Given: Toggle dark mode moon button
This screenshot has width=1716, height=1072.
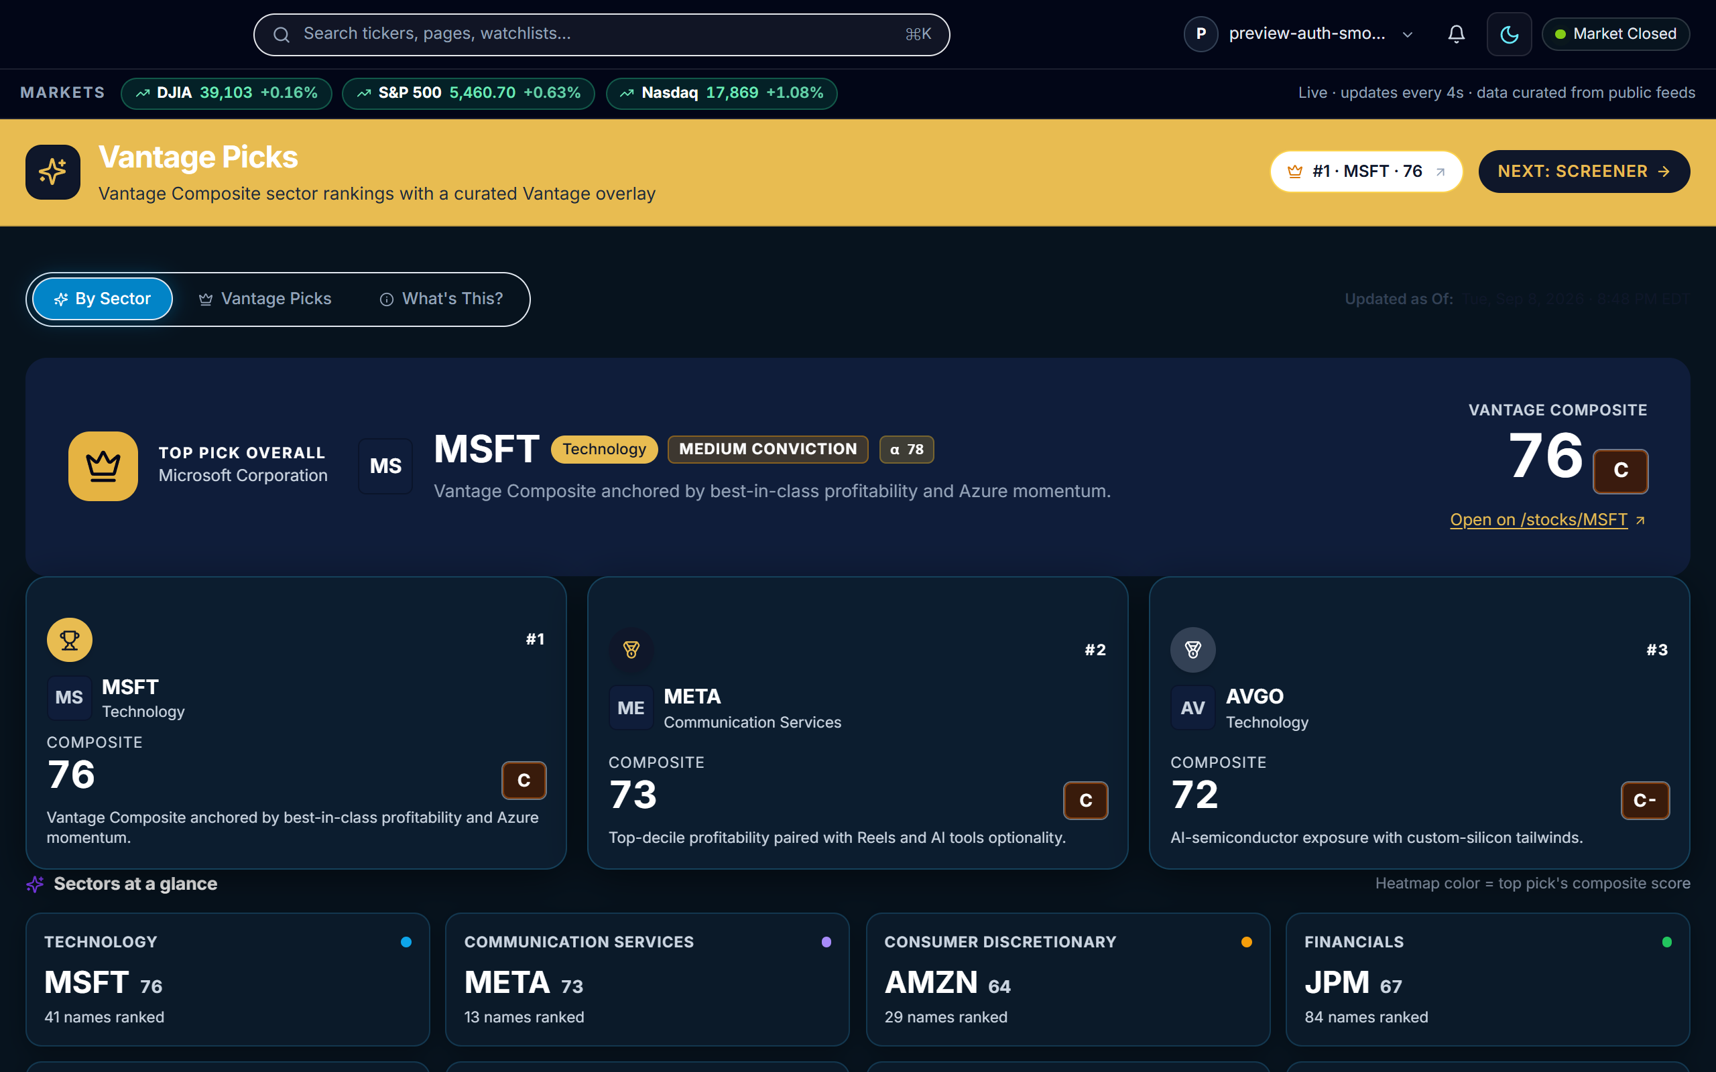Looking at the screenshot, I should pos(1509,34).
